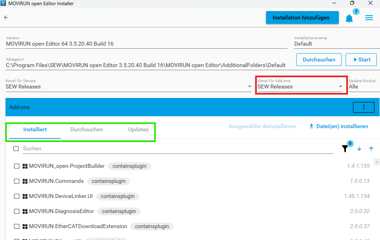Viewport: 380px width, 240px height.
Task: Switch to the Durchsuchen tab
Action: (x=87, y=130)
